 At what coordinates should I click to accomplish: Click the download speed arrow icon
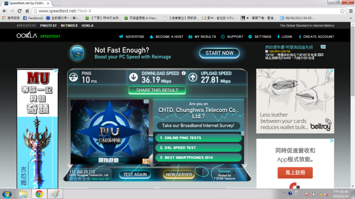tap(133, 77)
